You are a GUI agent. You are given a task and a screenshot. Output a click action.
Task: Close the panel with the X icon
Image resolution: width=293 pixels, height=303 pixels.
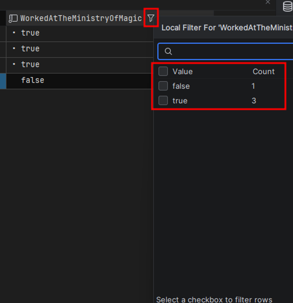[268, 2]
